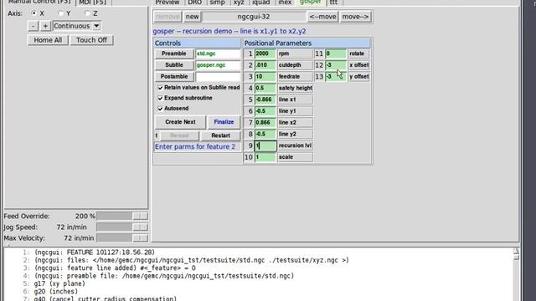Click the cutdepth value field
The height and width of the screenshot is (301, 536).
coord(265,65)
